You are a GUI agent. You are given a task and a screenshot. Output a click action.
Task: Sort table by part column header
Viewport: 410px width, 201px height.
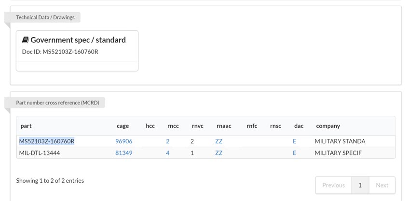pos(26,126)
